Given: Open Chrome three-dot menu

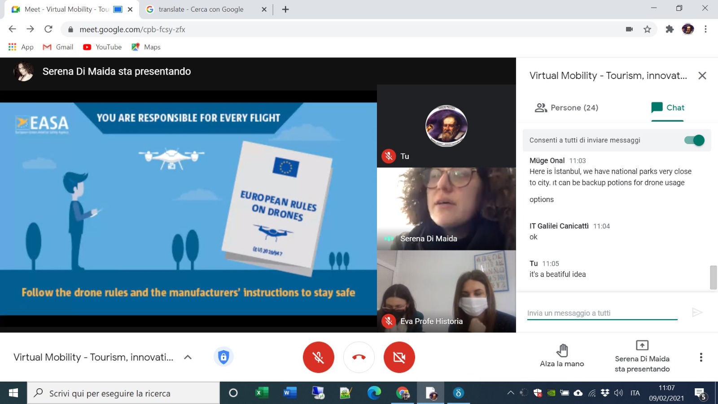Looking at the screenshot, I should click(705, 29).
